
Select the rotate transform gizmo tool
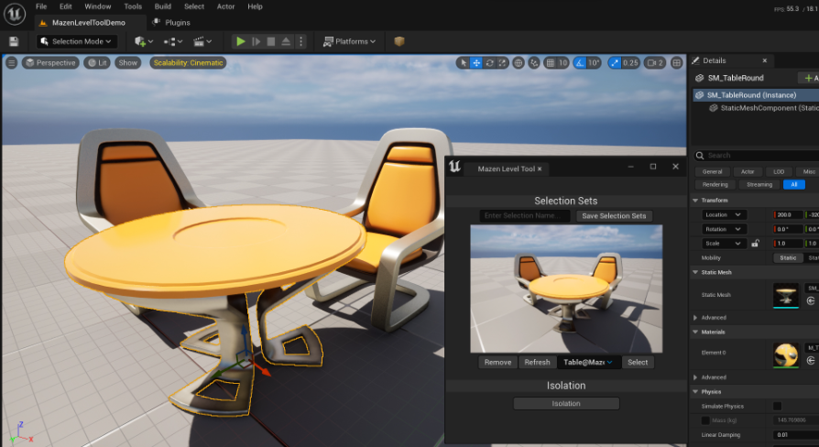pos(490,63)
